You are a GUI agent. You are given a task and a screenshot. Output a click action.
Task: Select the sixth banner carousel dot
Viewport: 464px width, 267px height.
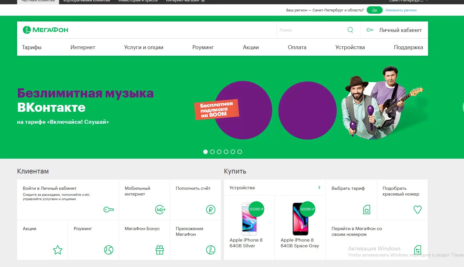coord(240,152)
